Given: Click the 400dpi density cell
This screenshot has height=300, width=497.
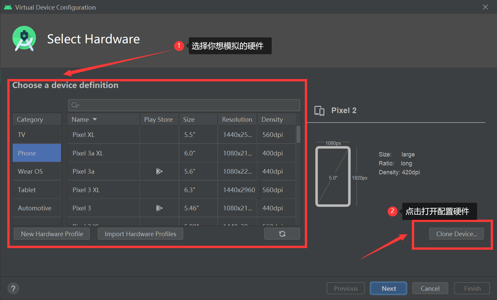Looking at the screenshot, I should pos(276,153).
